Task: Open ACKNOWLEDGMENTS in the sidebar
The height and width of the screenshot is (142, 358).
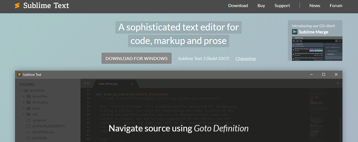Action: coord(49,126)
